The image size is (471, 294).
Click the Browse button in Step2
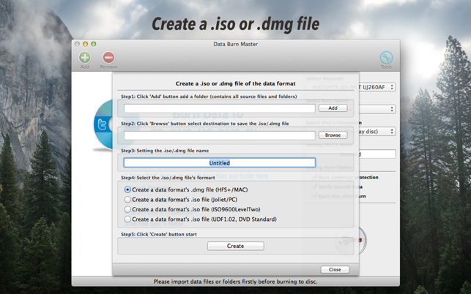[333, 135]
